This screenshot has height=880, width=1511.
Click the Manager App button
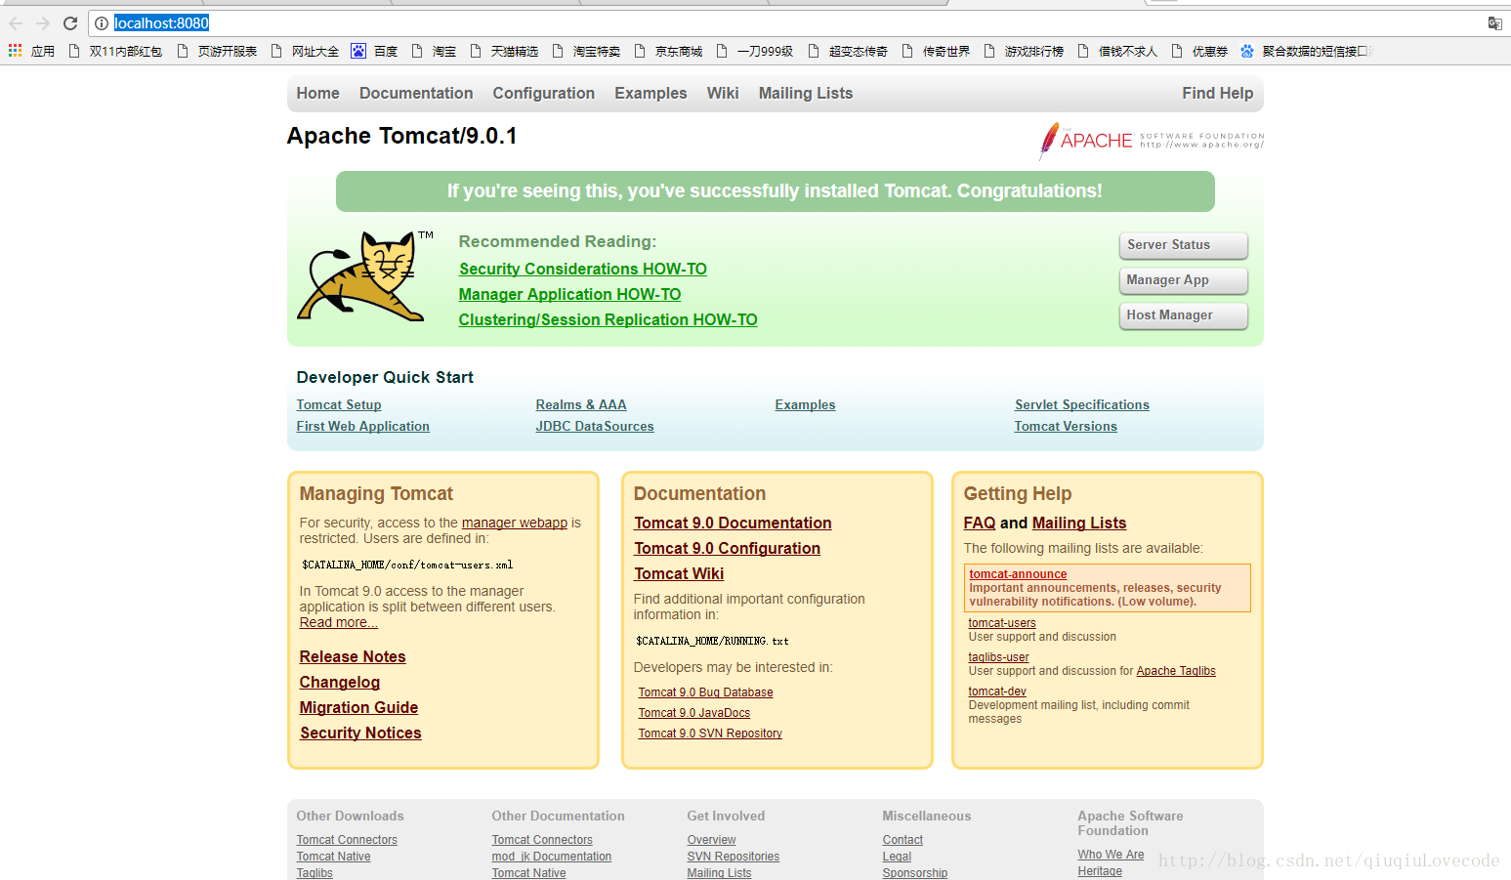1183,280
